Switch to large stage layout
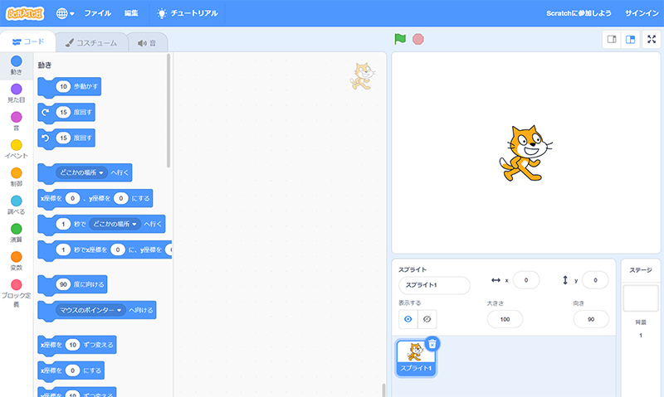 pyautogui.click(x=630, y=39)
